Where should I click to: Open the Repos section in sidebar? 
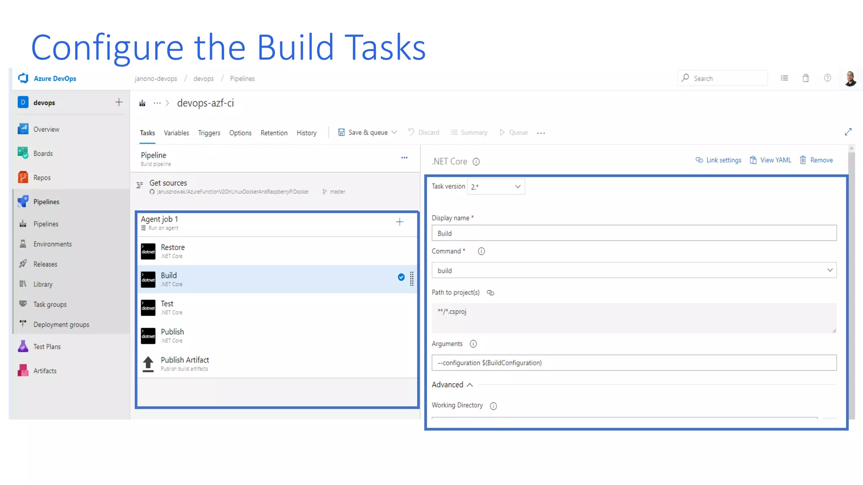42,178
